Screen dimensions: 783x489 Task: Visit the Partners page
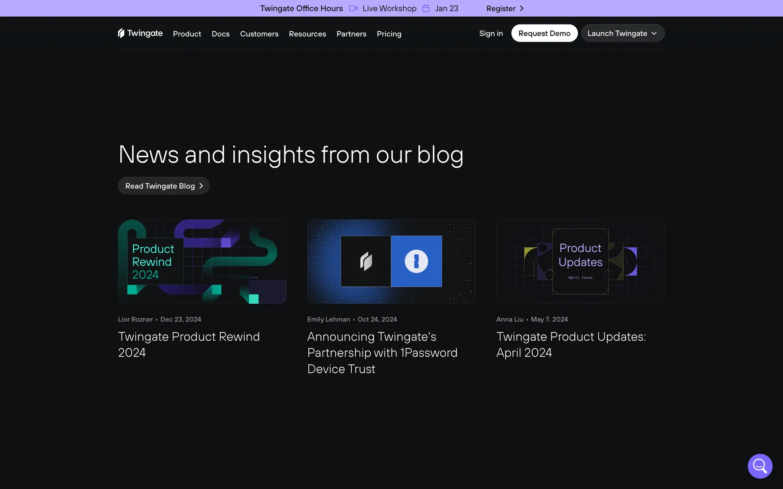point(351,34)
